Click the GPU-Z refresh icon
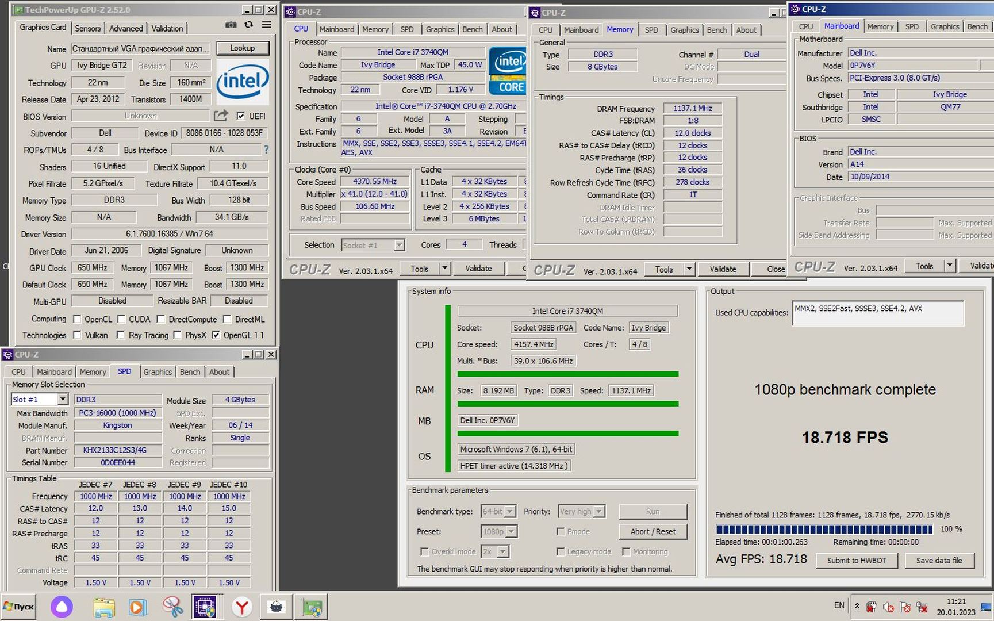The image size is (994, 621). click(x=248, y=25)
